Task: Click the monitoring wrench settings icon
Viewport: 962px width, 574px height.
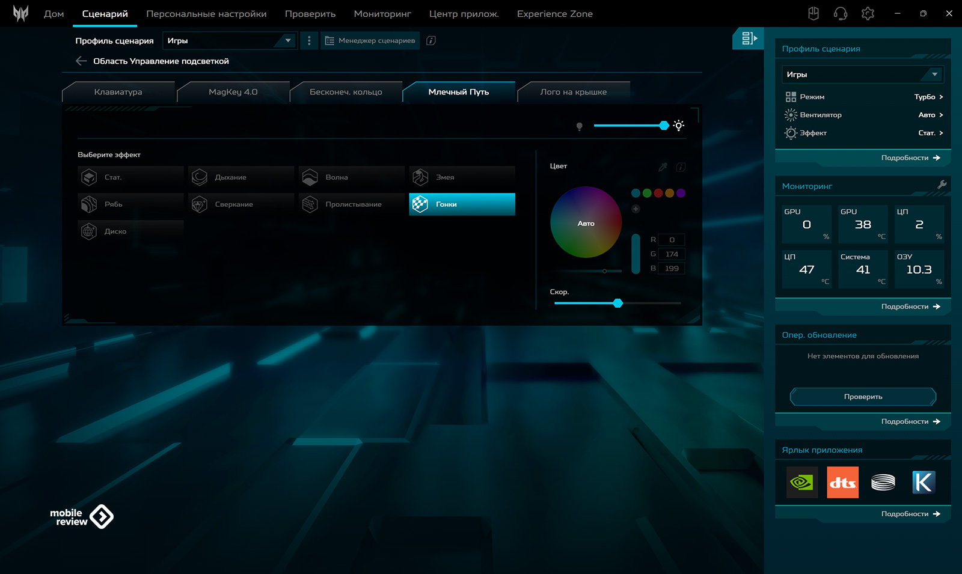Action: click(x=942, y=185)
